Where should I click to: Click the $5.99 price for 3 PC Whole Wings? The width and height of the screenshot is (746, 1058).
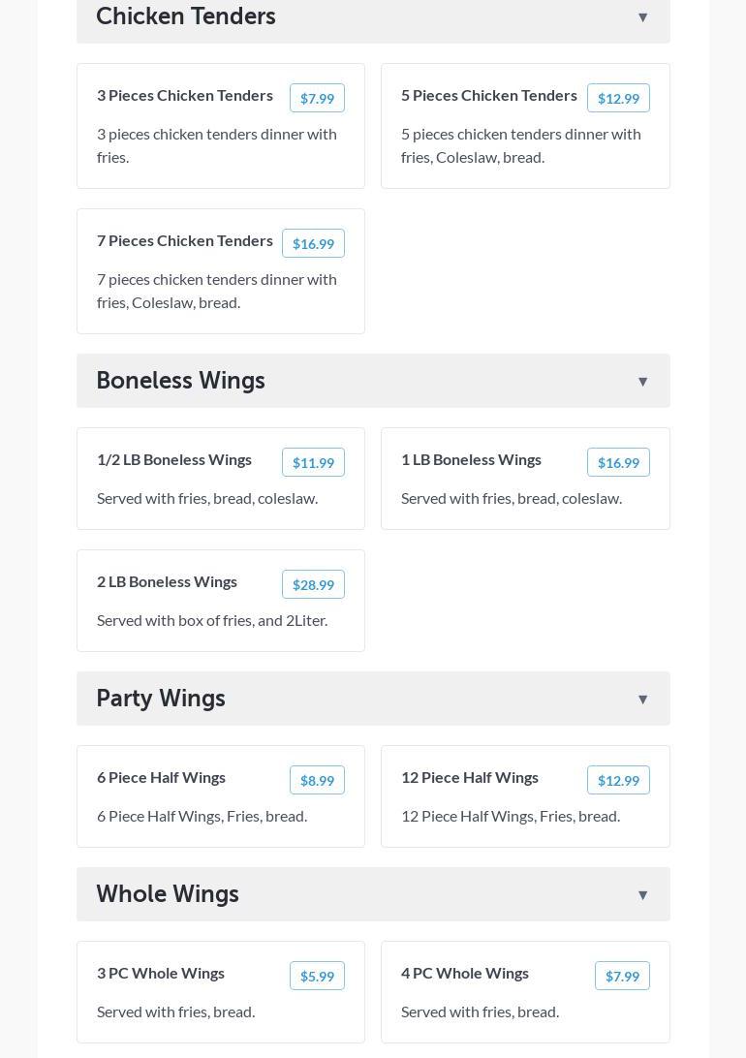(317, 976)
